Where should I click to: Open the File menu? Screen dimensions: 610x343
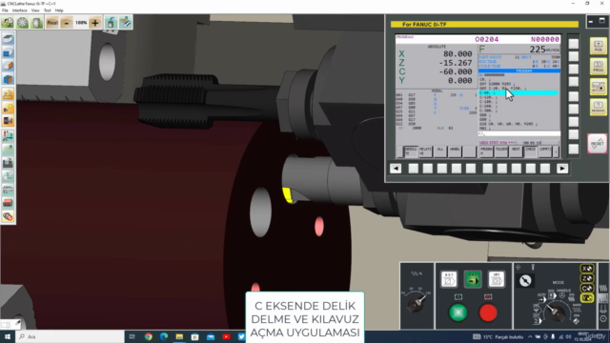pyautogui.click(x=5, y=10)
